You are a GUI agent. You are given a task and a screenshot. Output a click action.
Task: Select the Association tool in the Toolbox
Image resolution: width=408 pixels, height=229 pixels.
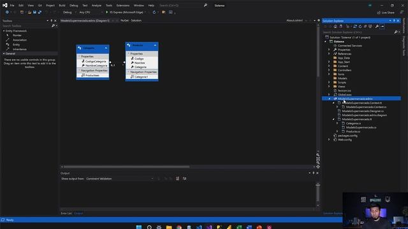(20, 40)
